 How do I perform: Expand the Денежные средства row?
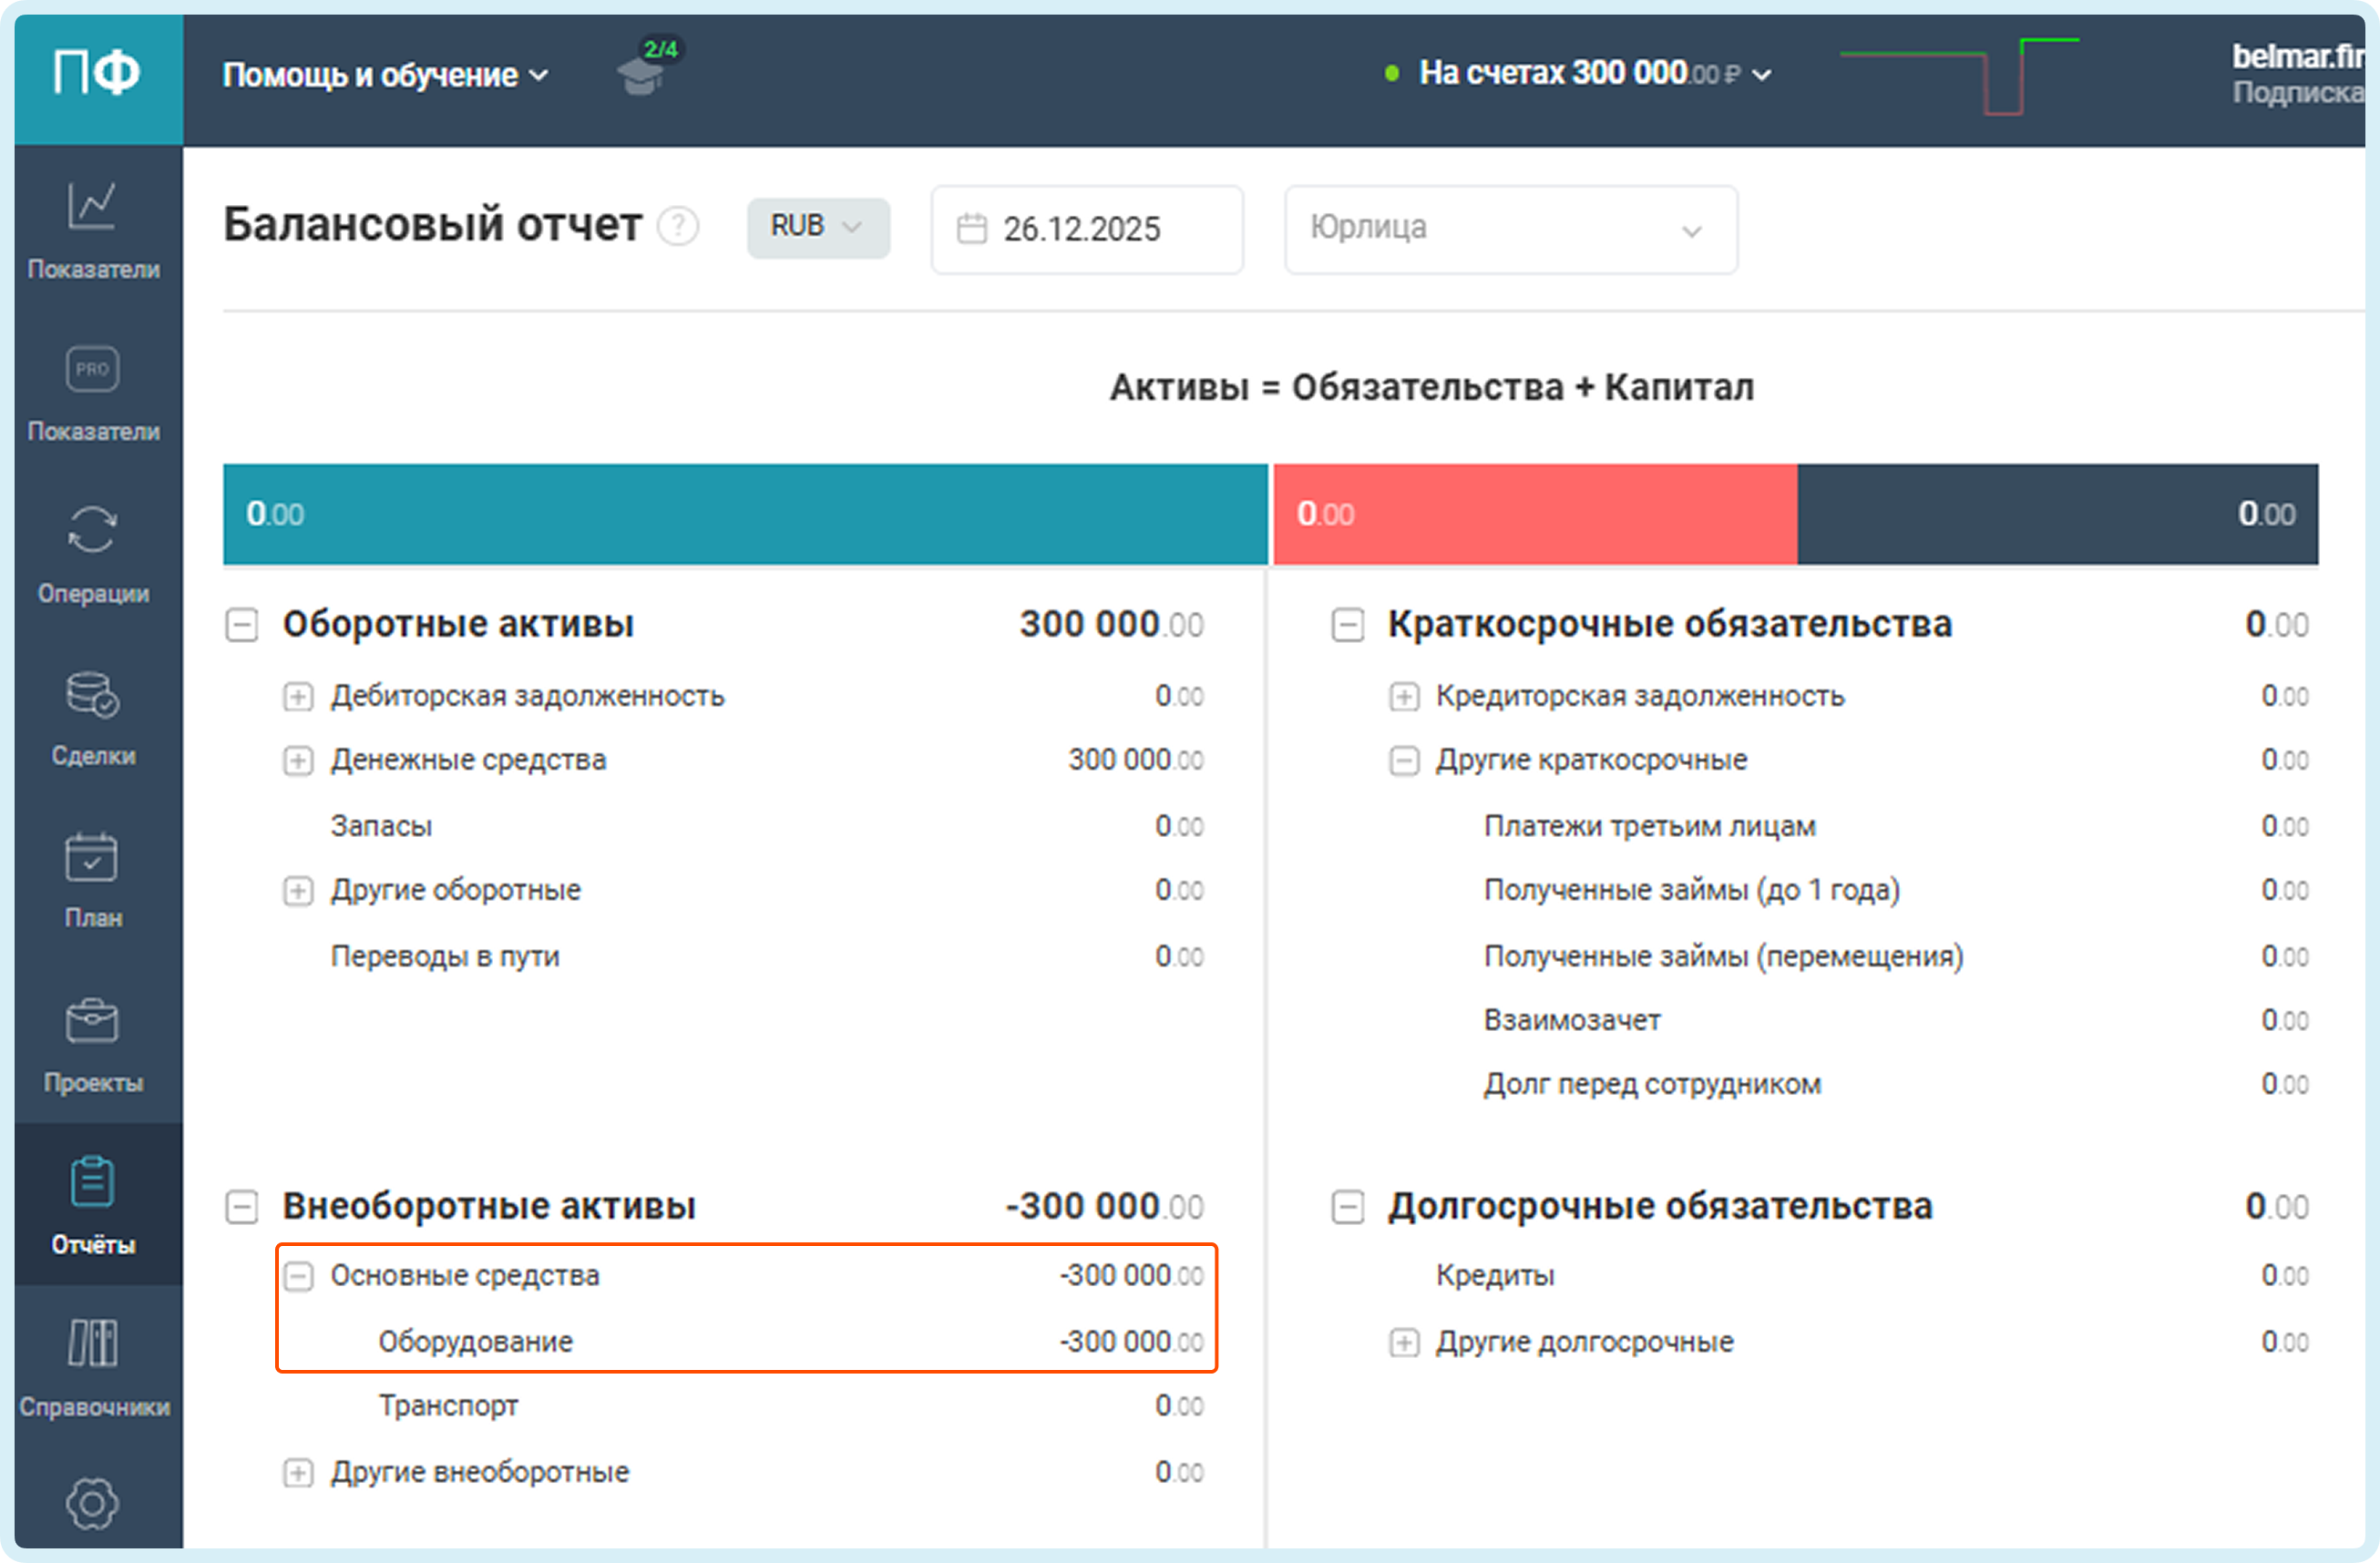[298, 761]
